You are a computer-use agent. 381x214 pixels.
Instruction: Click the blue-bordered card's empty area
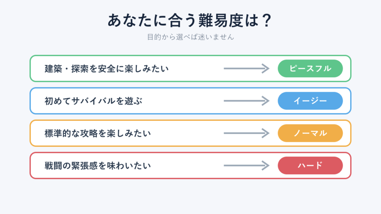(182, 101)
